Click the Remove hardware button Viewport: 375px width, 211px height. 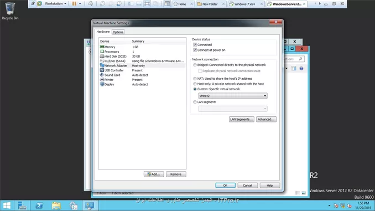coord(176,174)
